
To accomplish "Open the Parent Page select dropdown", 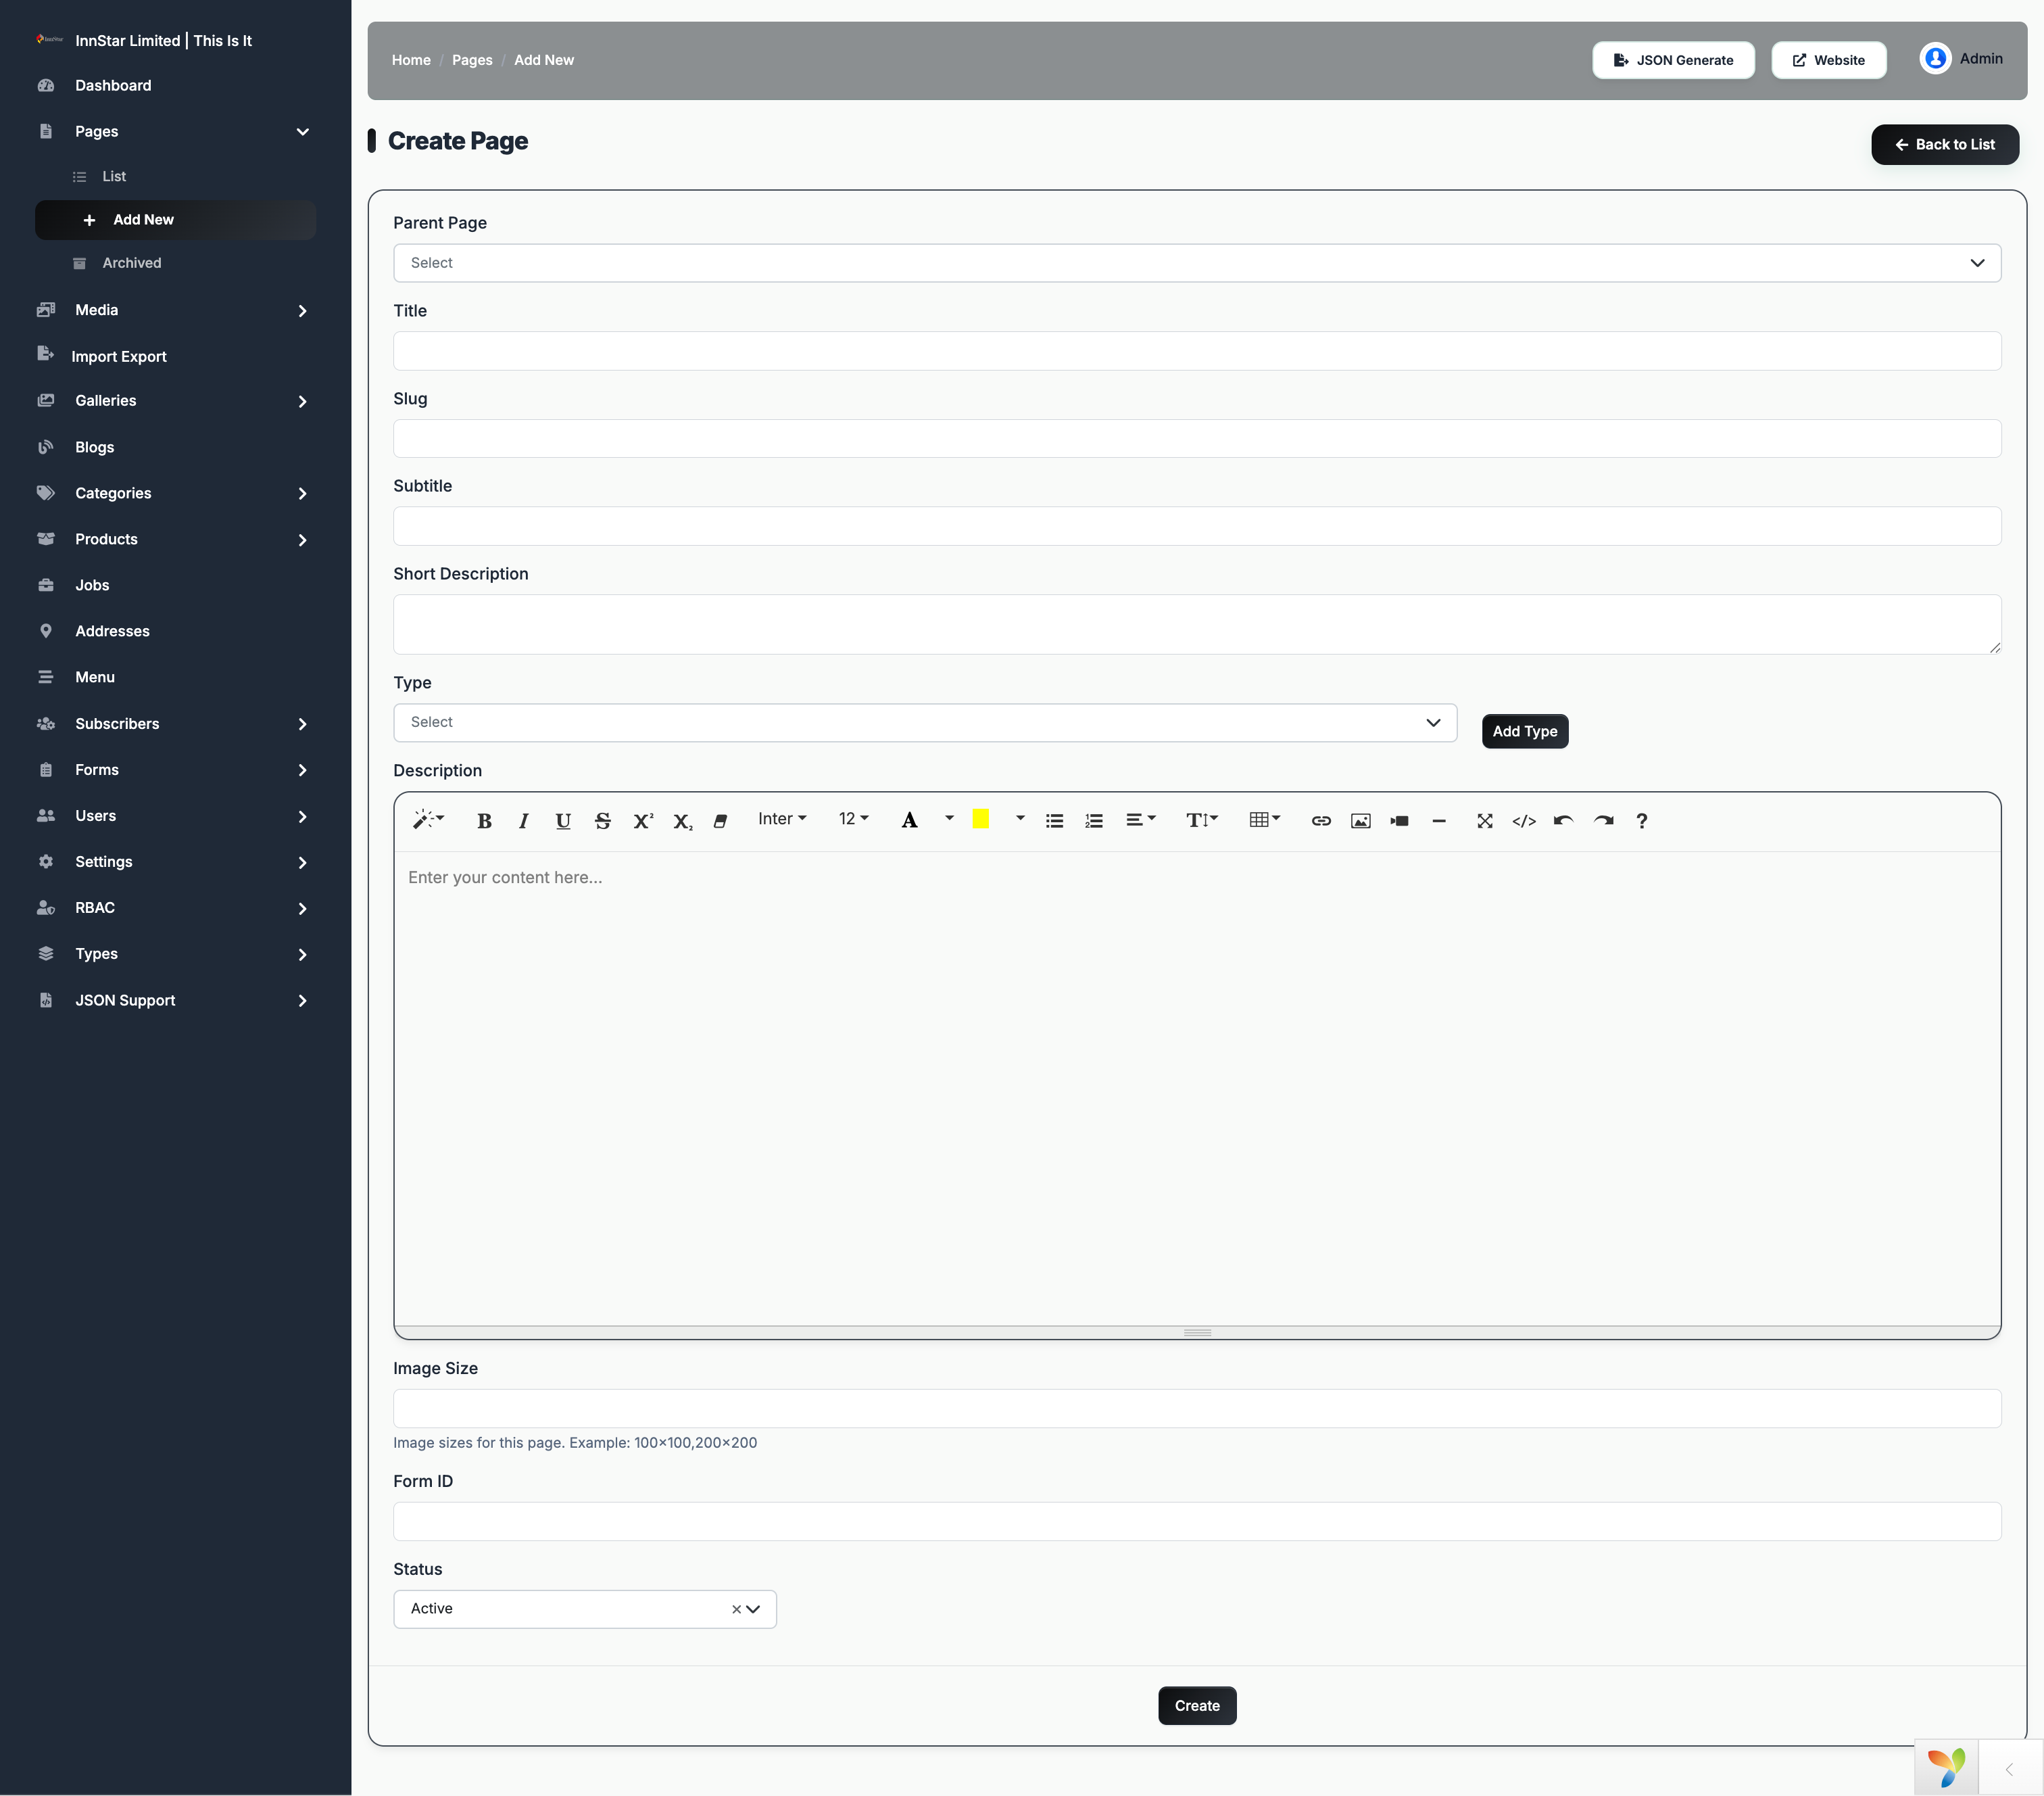I will coord(1197,262).
